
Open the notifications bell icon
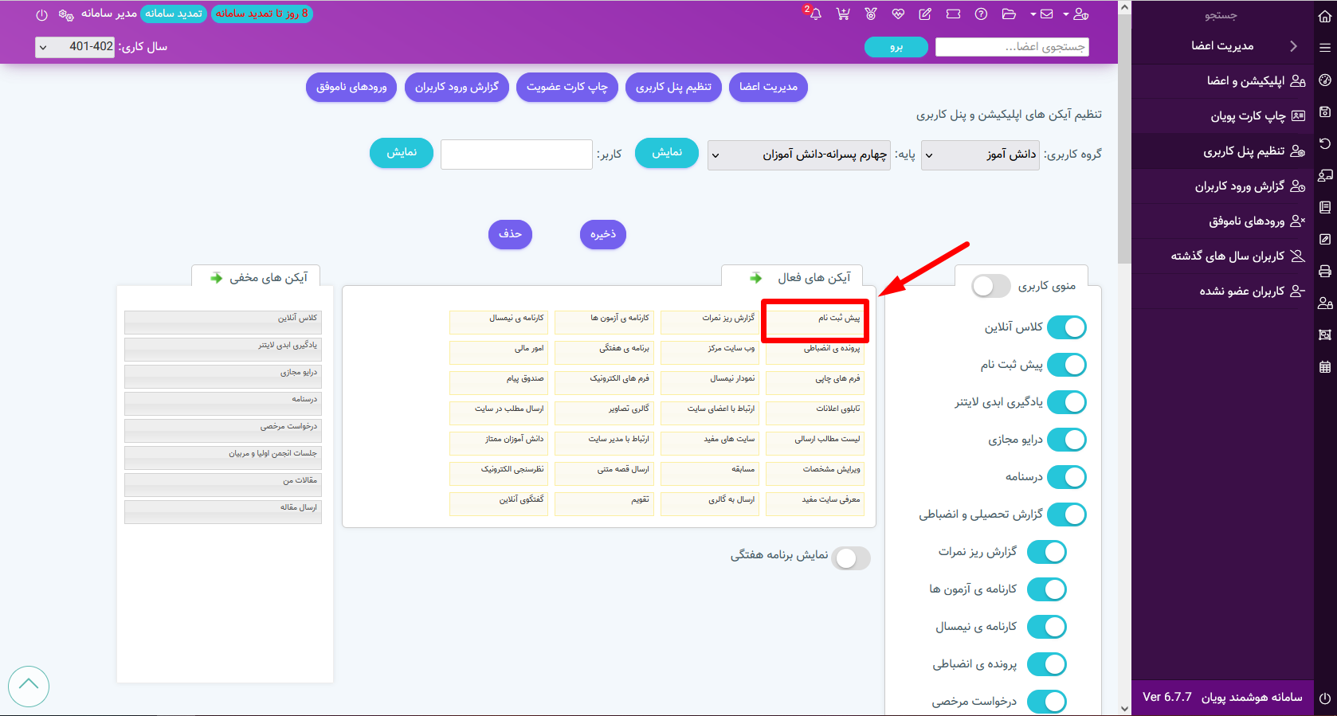click(814, 14)
